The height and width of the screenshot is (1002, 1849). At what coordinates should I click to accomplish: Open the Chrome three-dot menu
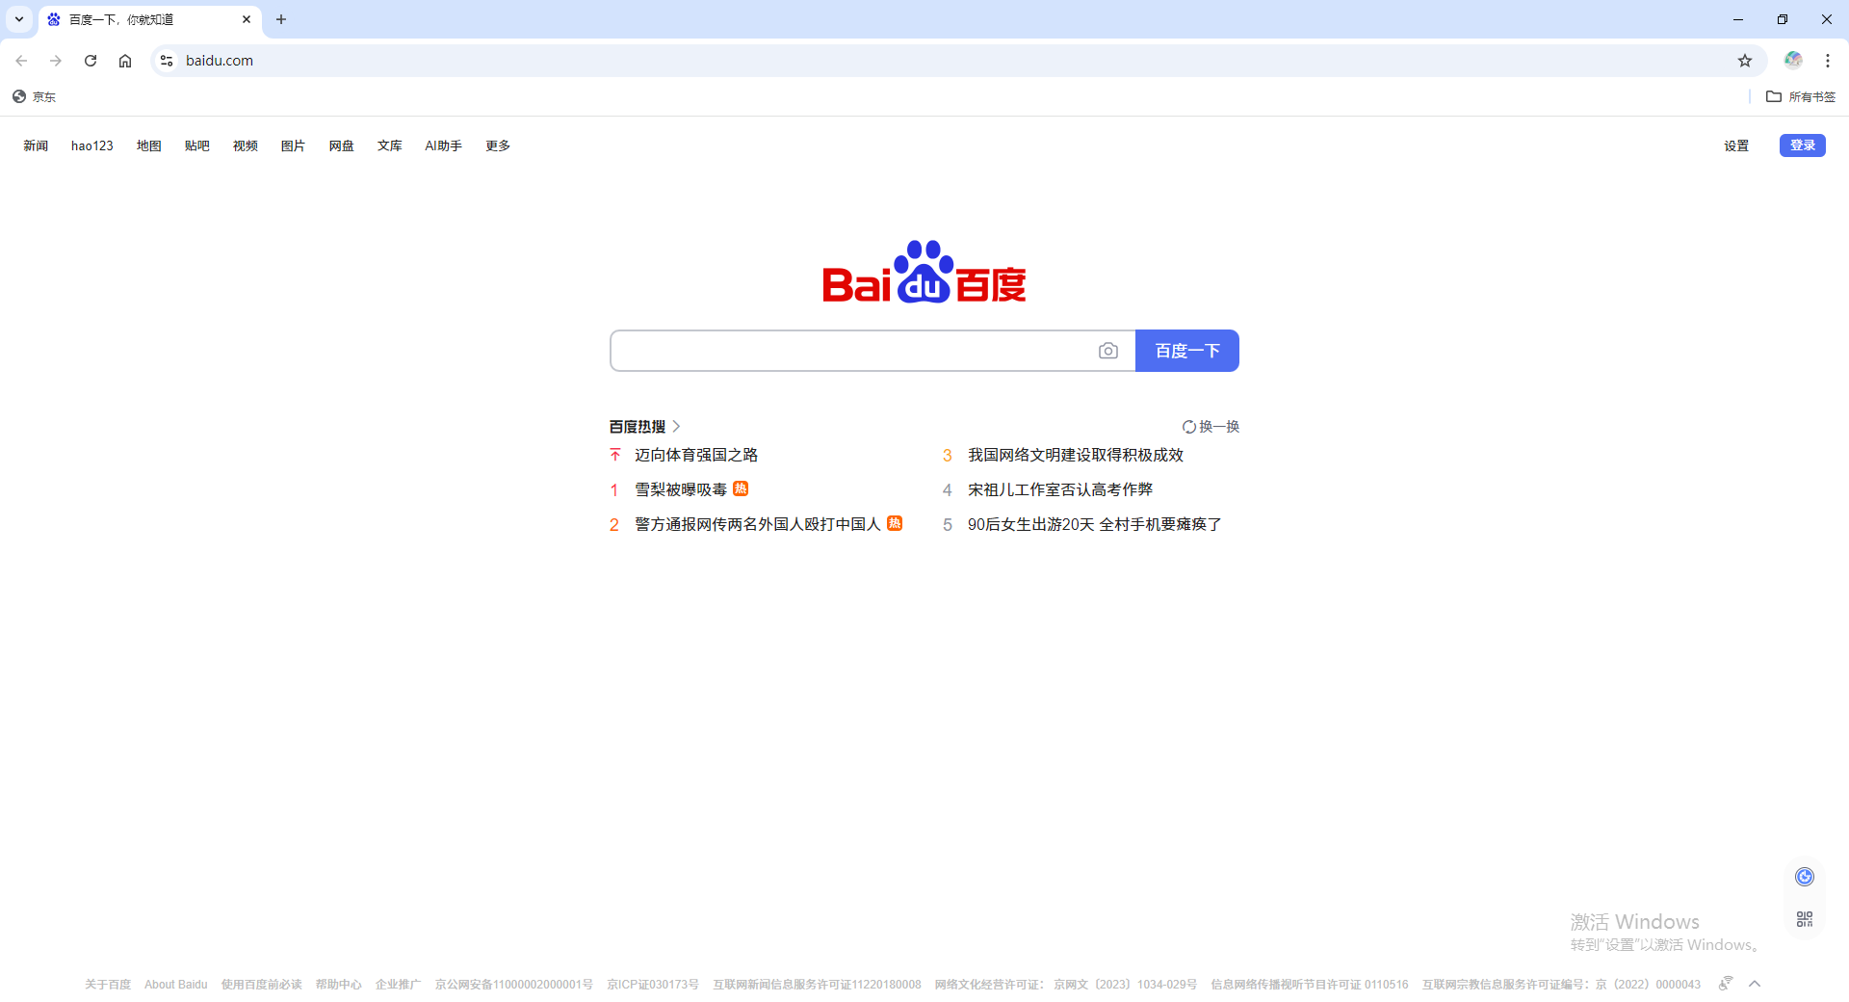click(x=1828, y=61)
